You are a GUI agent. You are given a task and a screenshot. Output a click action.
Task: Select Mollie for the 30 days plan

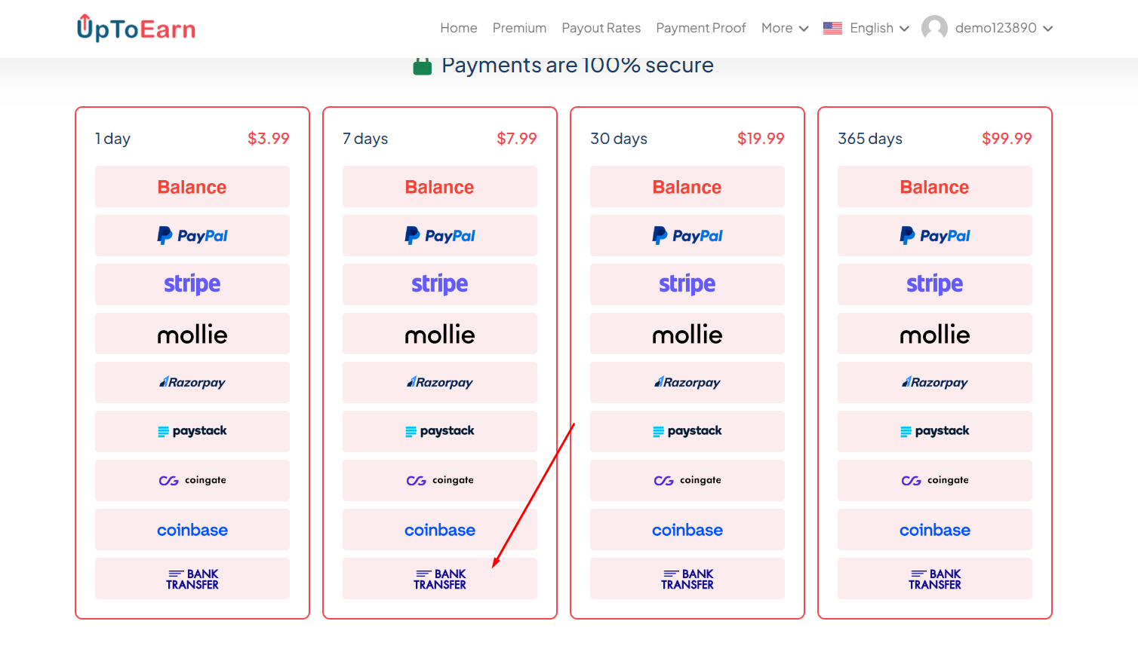687,334
